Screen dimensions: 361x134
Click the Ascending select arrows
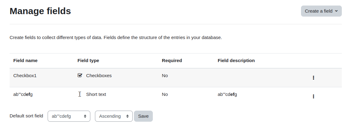coord(127,116)
